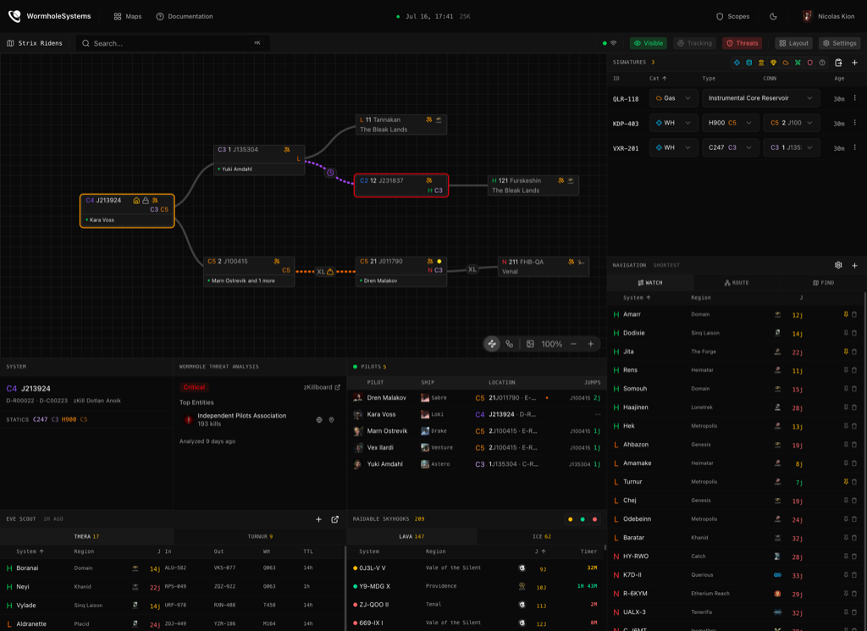The image size is (867, 631).
Task: Click paste signatures clipboard icon
Action: [838, 63]
